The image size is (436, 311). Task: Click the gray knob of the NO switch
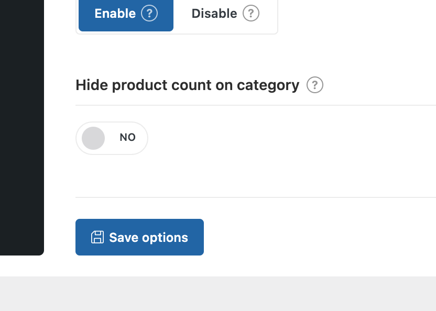(x=93, y=138)
